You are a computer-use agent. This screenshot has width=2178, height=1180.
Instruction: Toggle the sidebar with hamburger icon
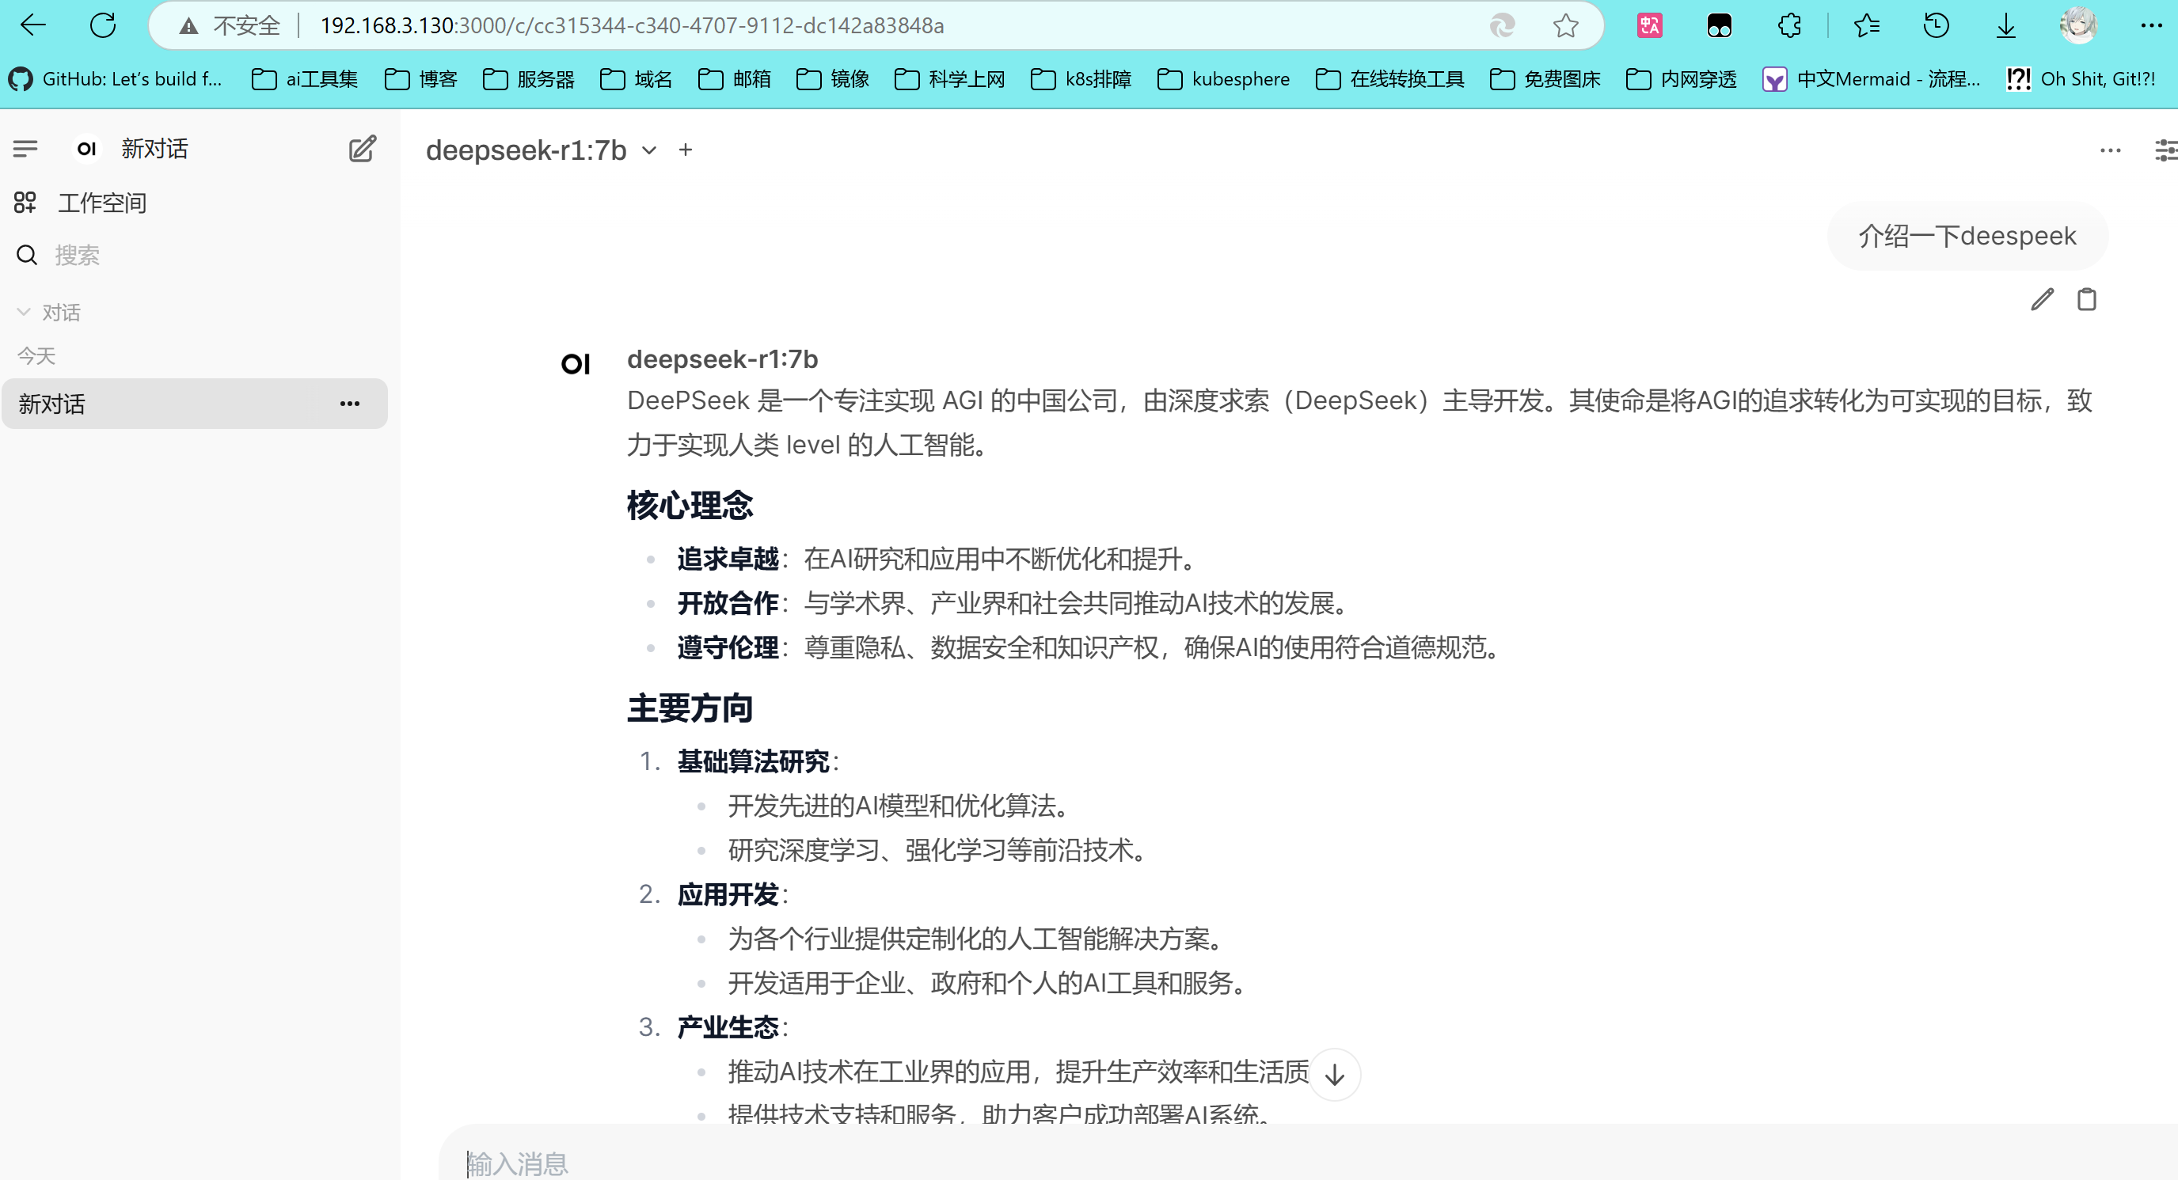click(x=25, y=149)
